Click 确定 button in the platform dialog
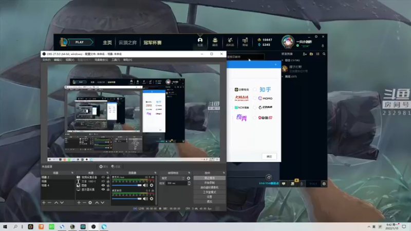 (x=269, y=157)
